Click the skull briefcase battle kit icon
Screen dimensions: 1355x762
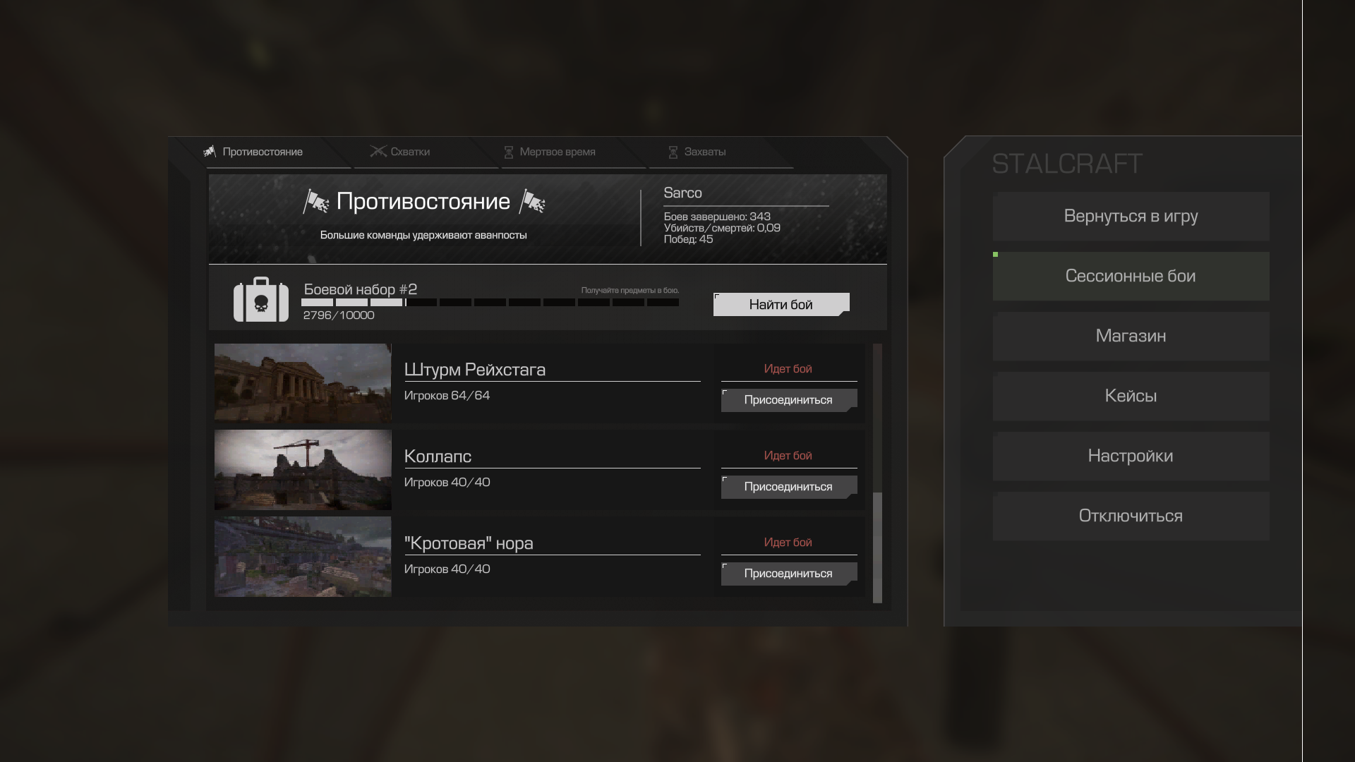(x=261, y=299)
